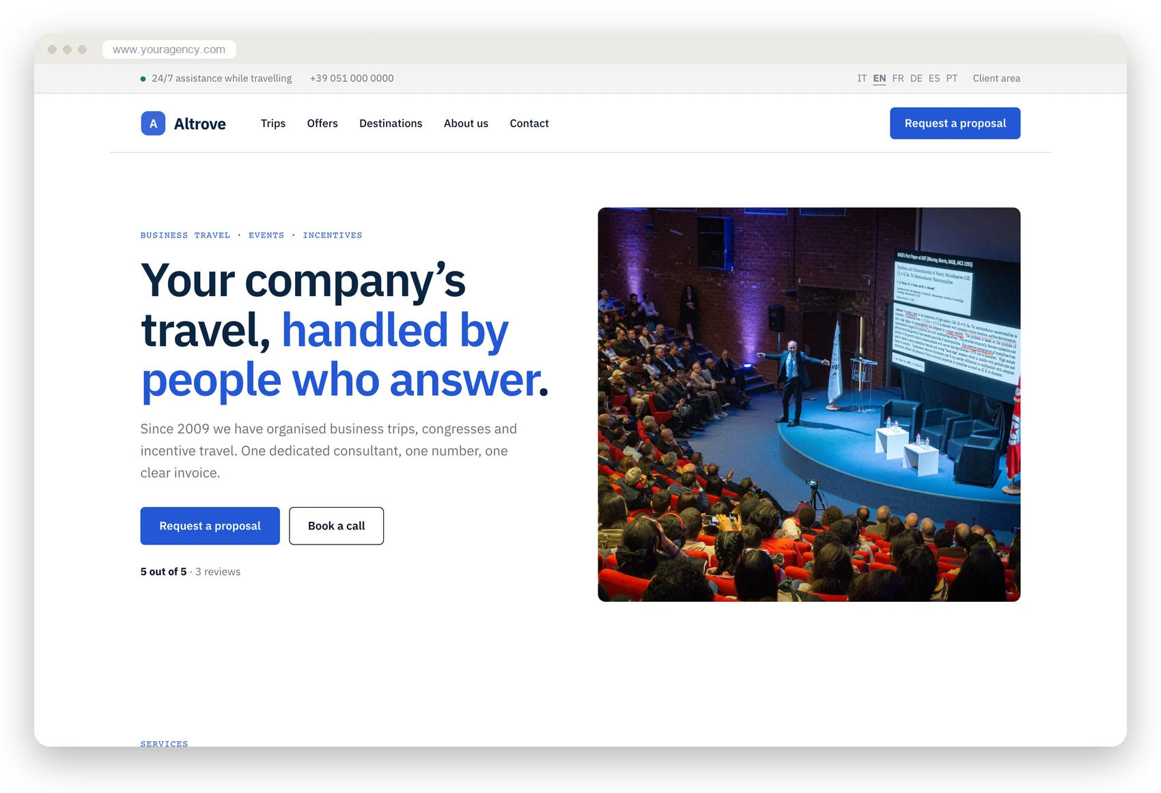Switch language to FR
The height and width of the screenshot is (793, 1161).
pyautogui.click(x=898, y=78)
